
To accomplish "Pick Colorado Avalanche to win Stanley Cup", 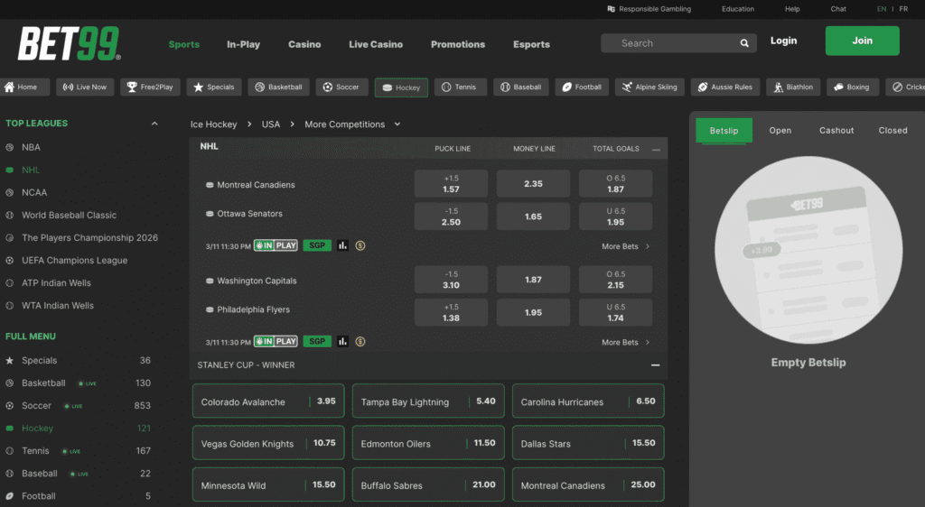I will pos(268,401).
